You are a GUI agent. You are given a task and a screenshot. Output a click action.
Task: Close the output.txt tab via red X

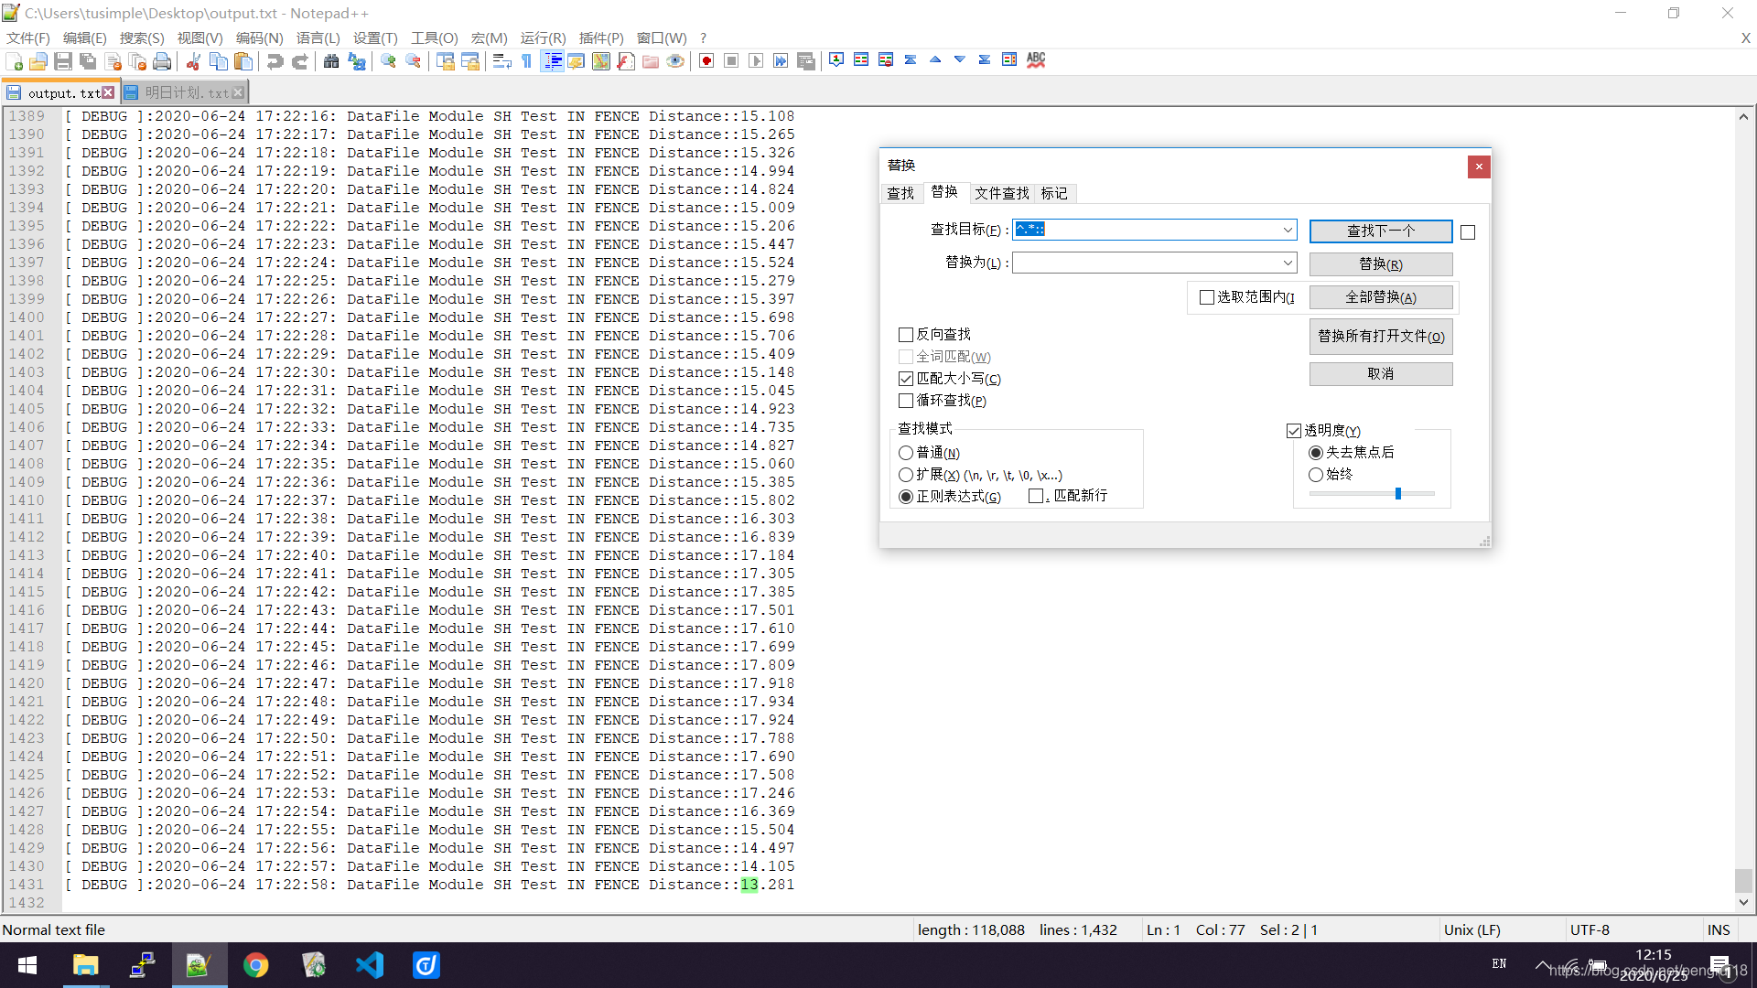pos(108,92)
